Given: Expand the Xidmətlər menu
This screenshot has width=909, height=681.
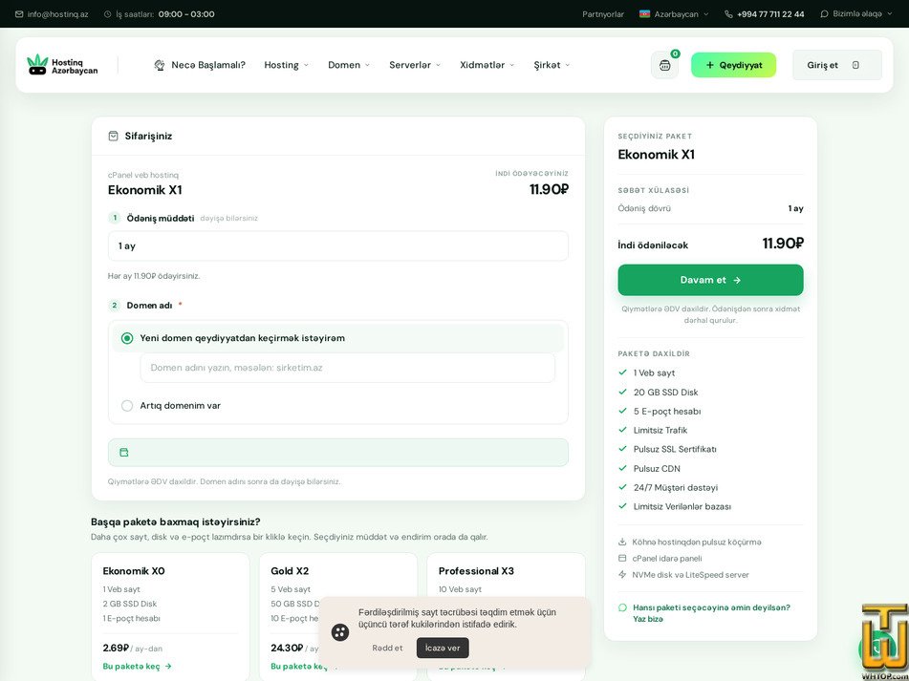Looking at the screenshot, I should 487,65.
